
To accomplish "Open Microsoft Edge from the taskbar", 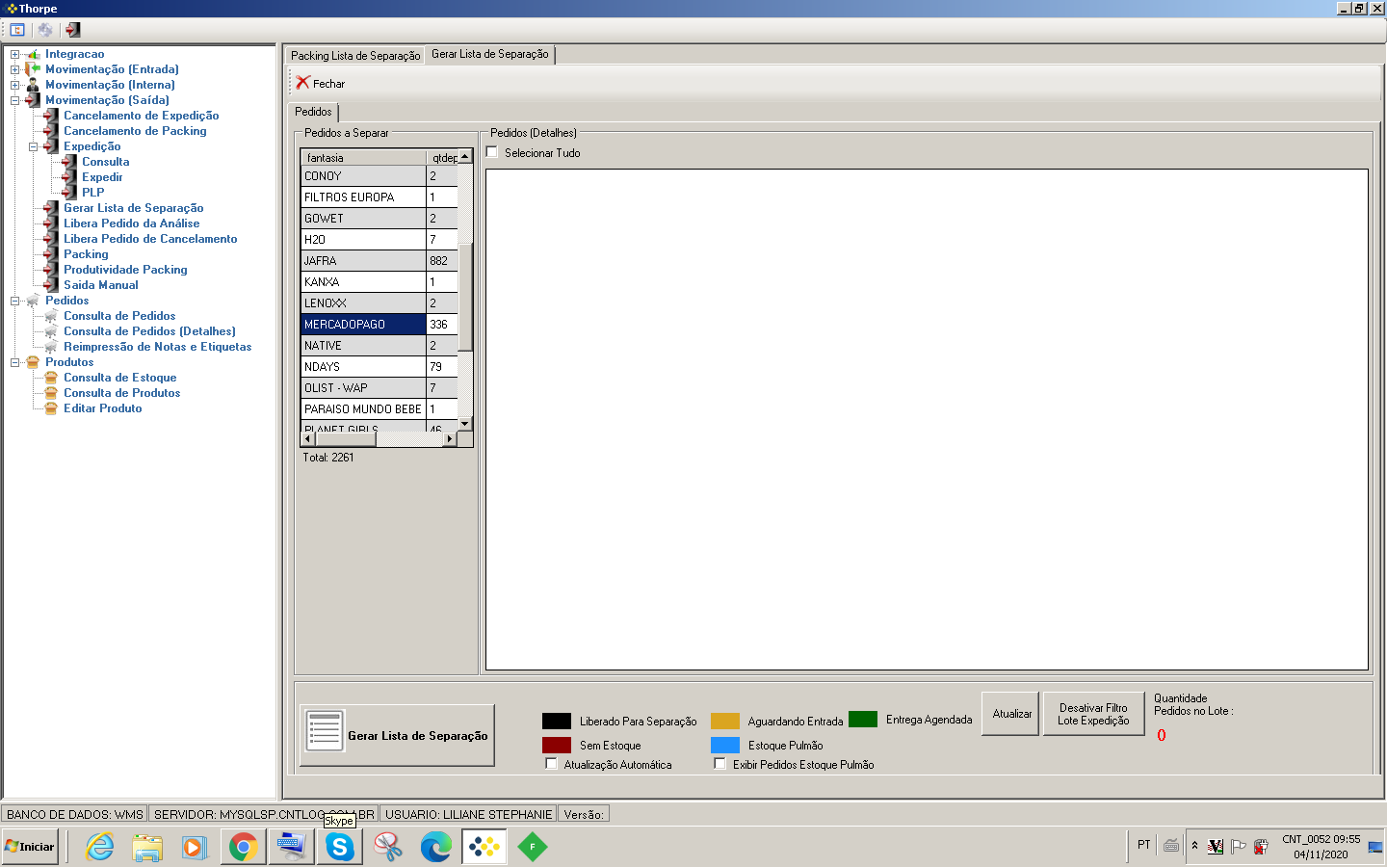I will (x=436, y=847).
